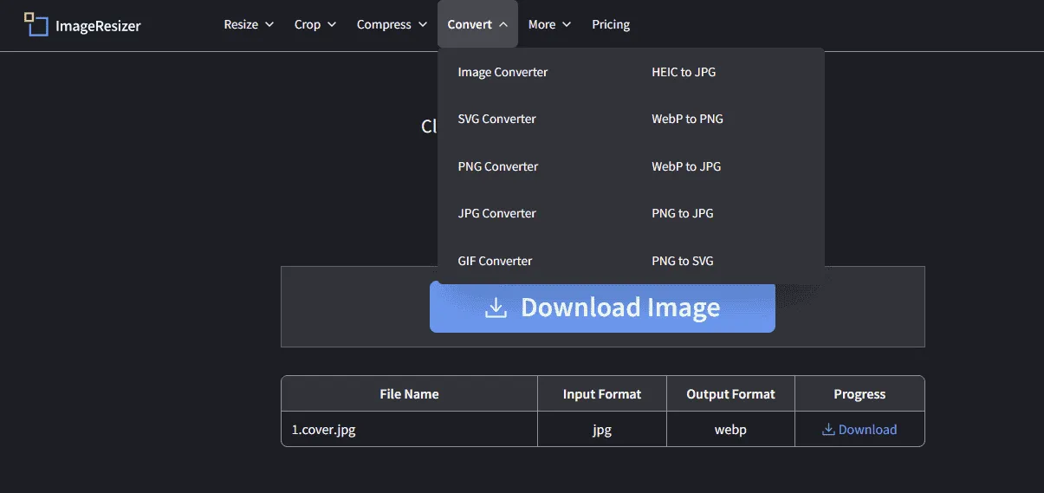Open the Crop dropdown menu
1044x493 pixels.
point(314,24)
